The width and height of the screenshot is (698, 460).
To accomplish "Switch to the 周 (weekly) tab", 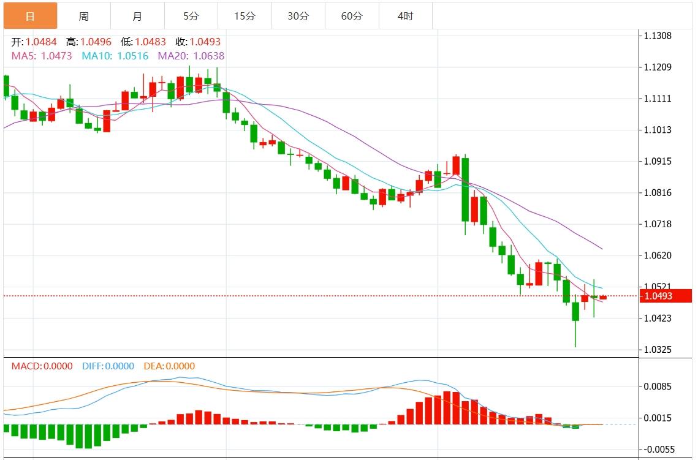I will click(83, 16).
